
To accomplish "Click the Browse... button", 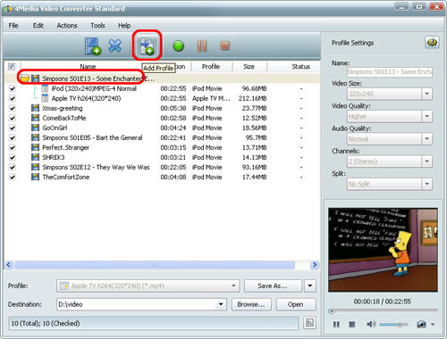I will pyautogui.click(x=251, y=304).
